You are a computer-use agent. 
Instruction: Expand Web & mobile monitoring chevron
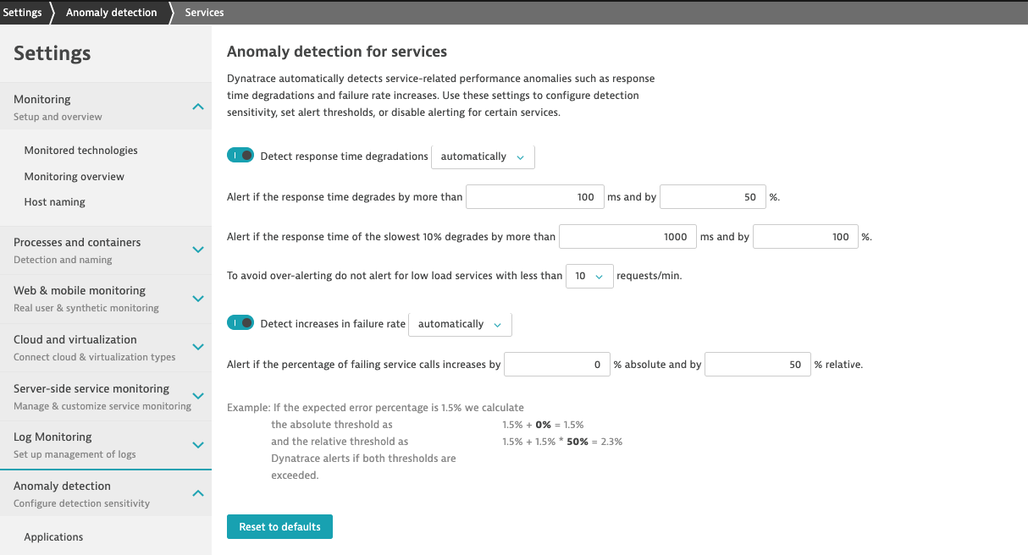[x=197, y=298]
